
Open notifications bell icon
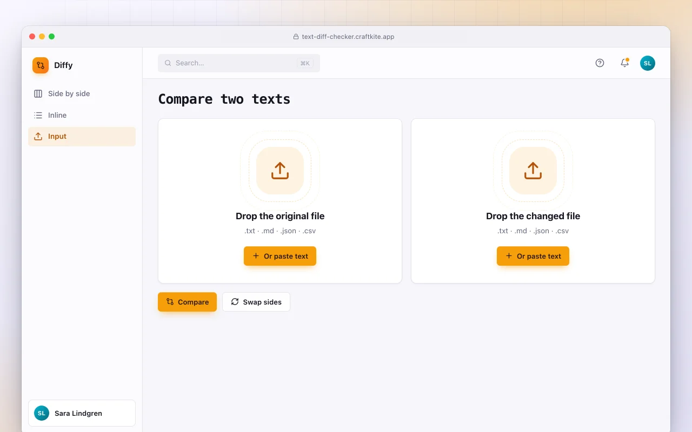click(624, 63)
